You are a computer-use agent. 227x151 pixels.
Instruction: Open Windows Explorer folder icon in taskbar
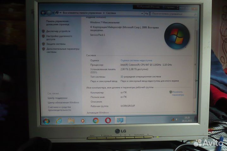click(x=71, y=120)
